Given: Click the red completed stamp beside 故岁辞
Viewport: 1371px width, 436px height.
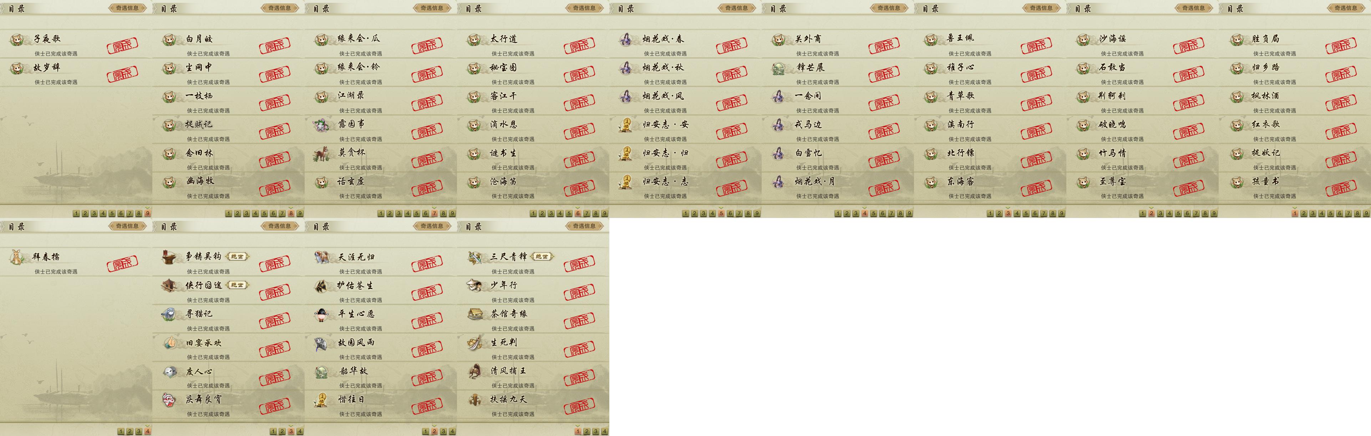Looking at the screenshot, I should tap(122, 74).
